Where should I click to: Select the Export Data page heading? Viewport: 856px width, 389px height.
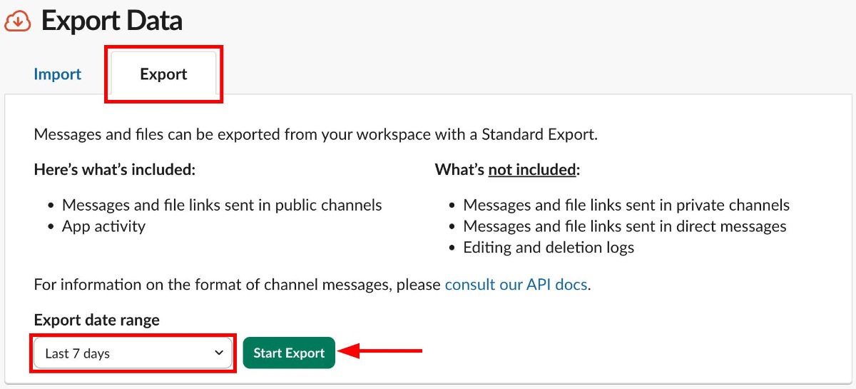tap(112, 21)
